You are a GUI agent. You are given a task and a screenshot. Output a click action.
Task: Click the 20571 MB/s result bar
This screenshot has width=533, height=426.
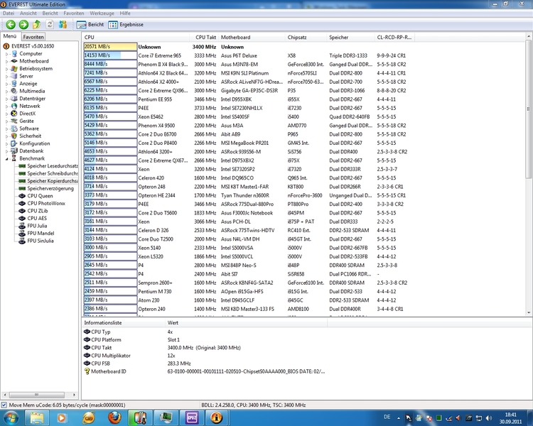click(110, 47)
